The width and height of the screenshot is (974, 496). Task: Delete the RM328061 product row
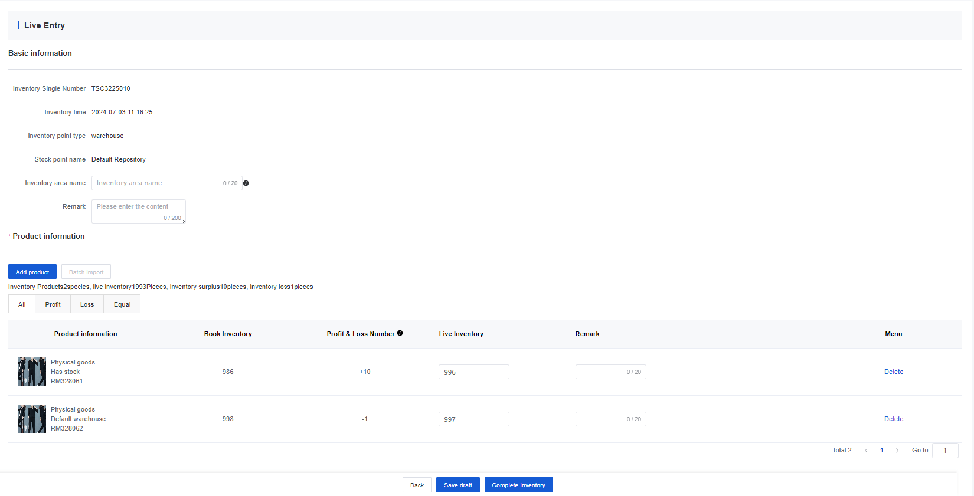click(x=894, y=372)
